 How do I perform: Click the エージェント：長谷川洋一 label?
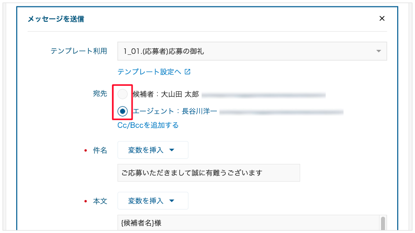[x=175, y=112]
